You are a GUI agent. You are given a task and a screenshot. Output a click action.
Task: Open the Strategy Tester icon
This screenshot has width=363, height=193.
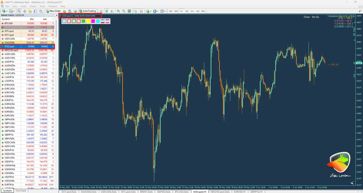coord(41,11)
